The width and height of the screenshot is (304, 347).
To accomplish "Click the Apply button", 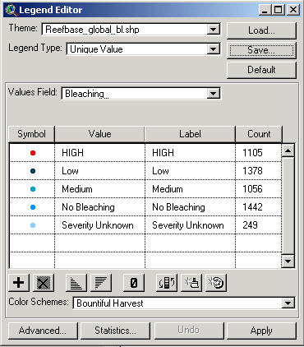I will pyautogui.click(x=261, y=331).
